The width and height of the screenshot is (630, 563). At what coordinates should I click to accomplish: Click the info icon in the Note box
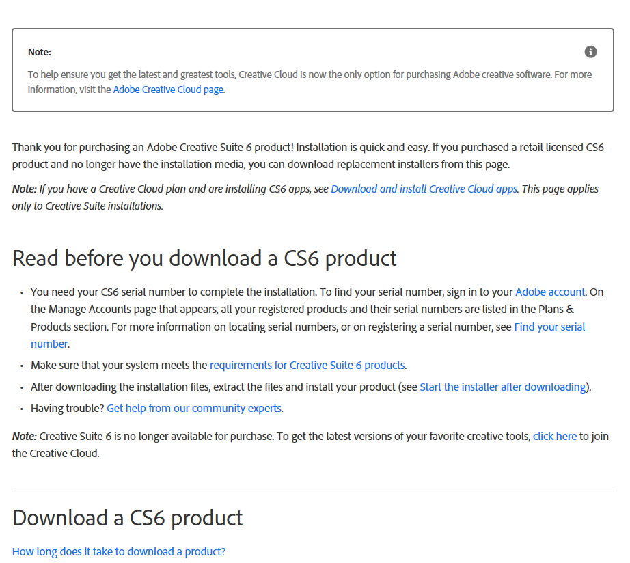[590, 52]
